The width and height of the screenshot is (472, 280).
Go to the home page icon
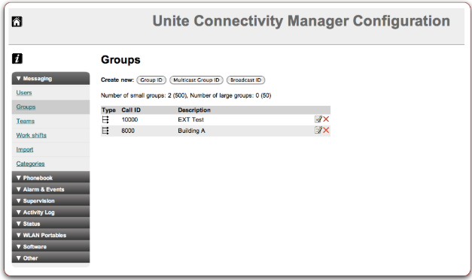pos(17,22)
